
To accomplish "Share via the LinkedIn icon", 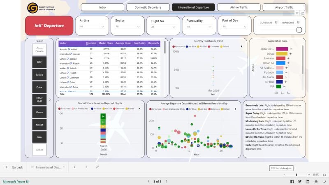I will coord(307,181).
